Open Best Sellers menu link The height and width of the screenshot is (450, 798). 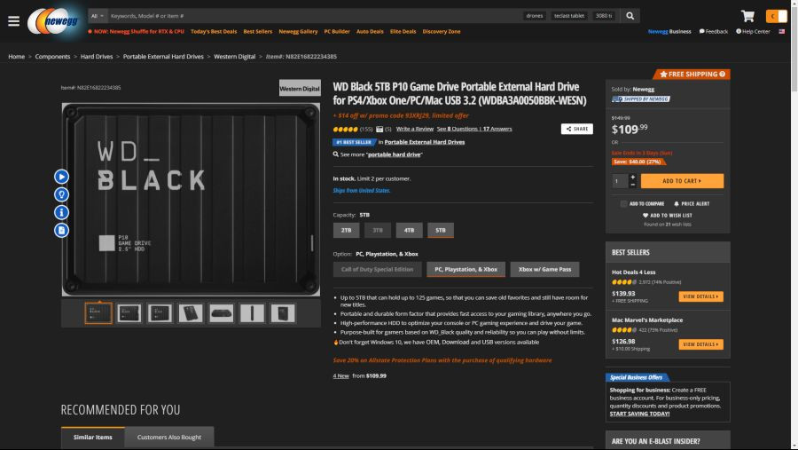click(257, 32)
